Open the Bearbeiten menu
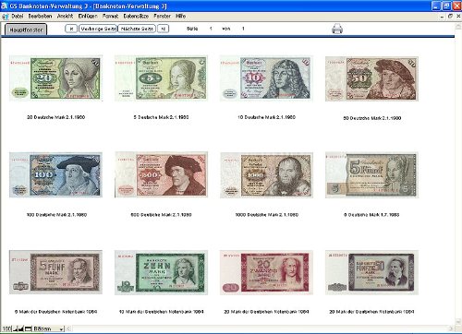The height and width of the screenshot is (334, 462). click(40, 16)
